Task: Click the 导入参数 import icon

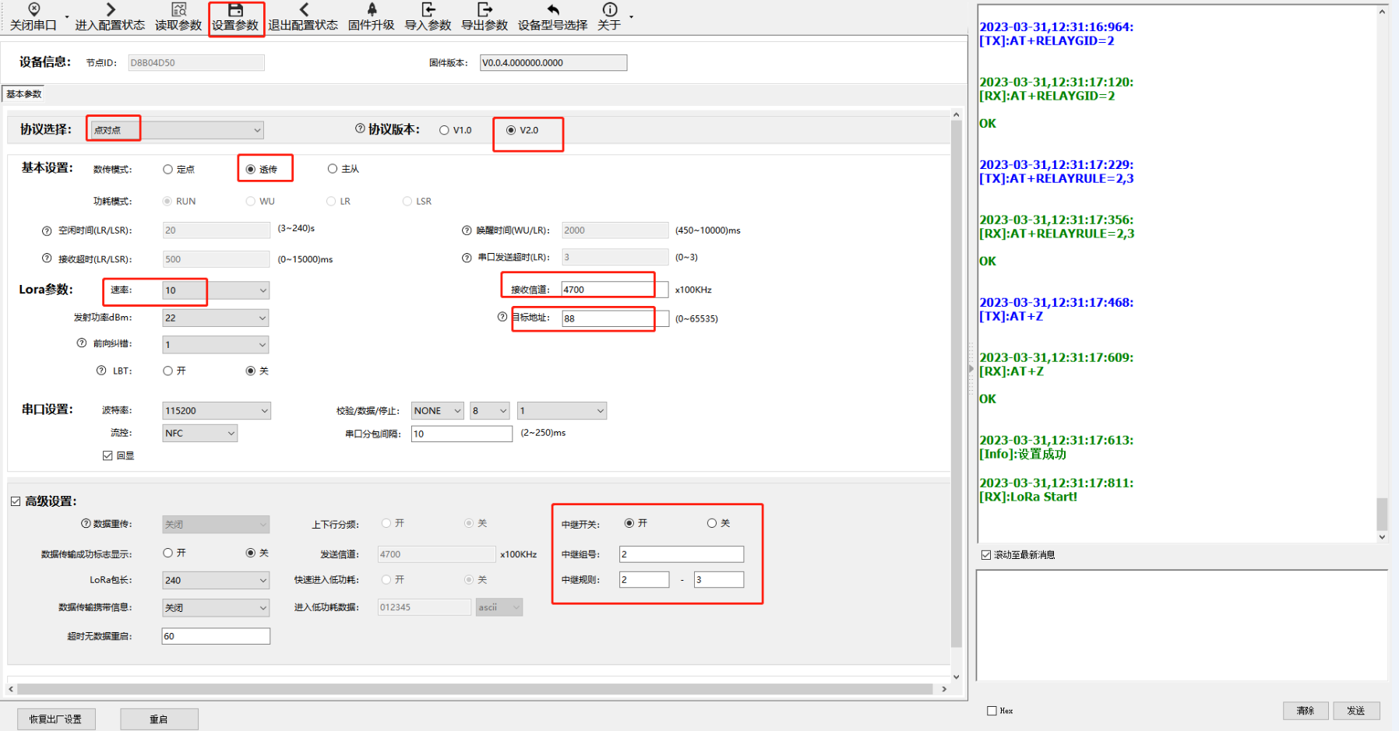Action: click(428, 10)
